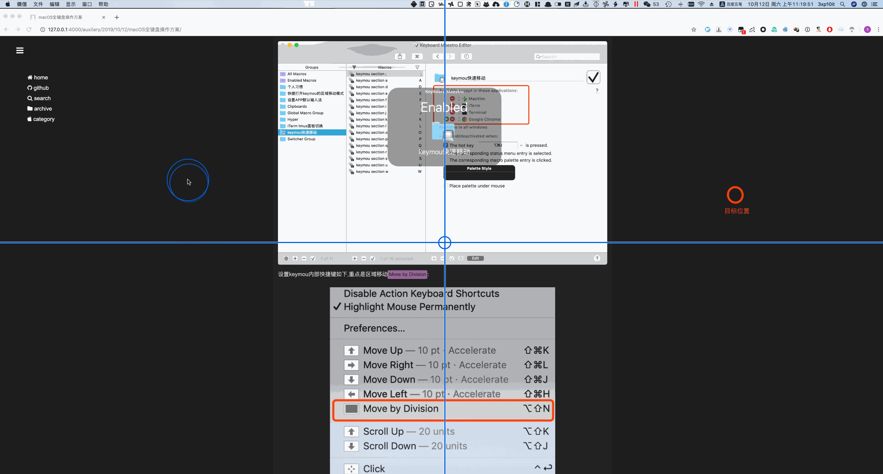This screenshot has width=883, height=474.
Task: Open the purple Chrome profile avatar
Action: [867, 29]
